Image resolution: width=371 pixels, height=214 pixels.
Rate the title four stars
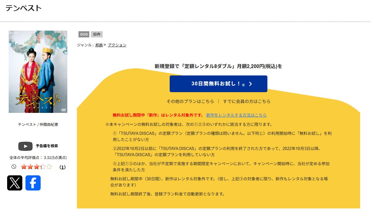click(x=43, y=167)
